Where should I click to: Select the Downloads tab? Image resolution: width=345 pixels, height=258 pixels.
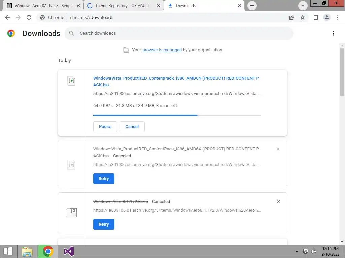204,6
